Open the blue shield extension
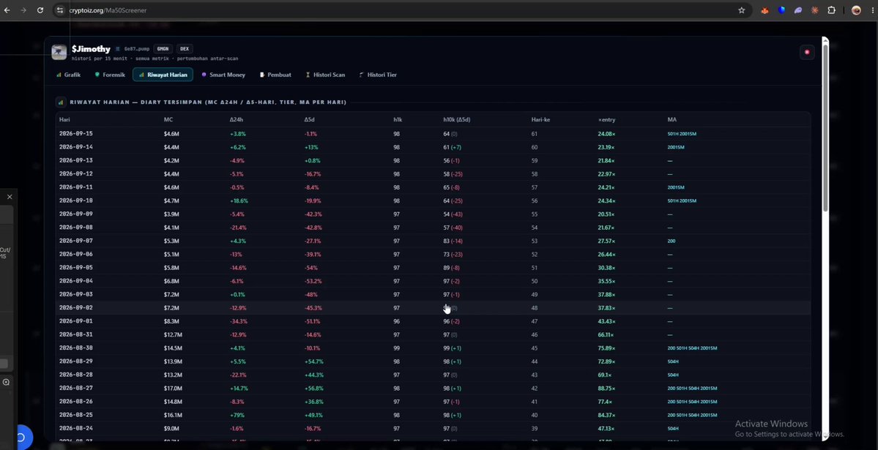Screen dimensions: 878x450 [x=781, y=10]
